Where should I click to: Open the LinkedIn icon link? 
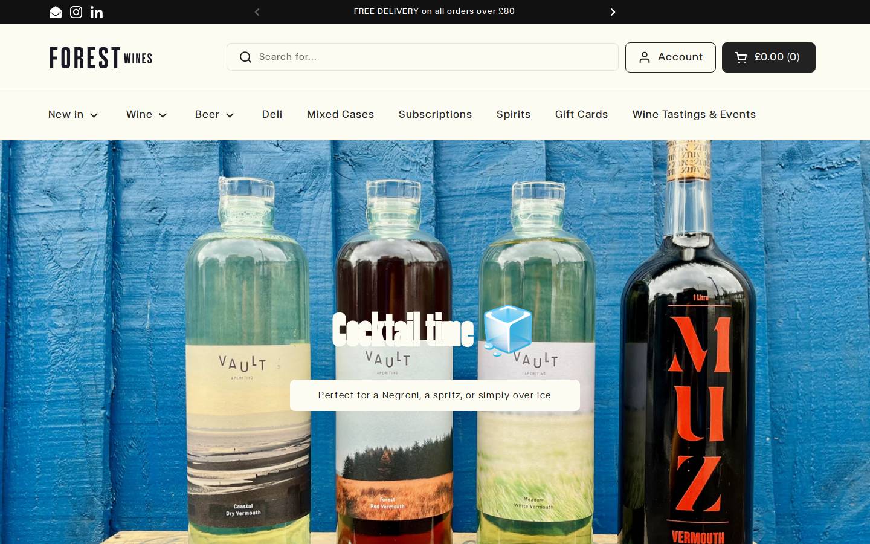coord(97,12)
